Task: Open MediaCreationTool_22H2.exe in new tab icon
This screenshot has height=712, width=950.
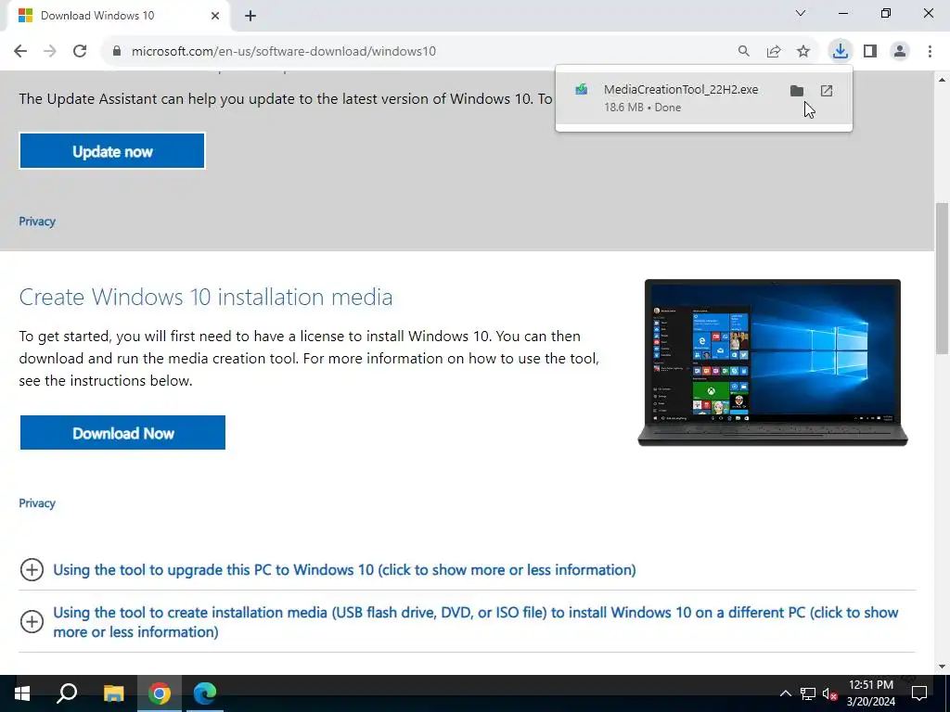Action: coord(827,91)
